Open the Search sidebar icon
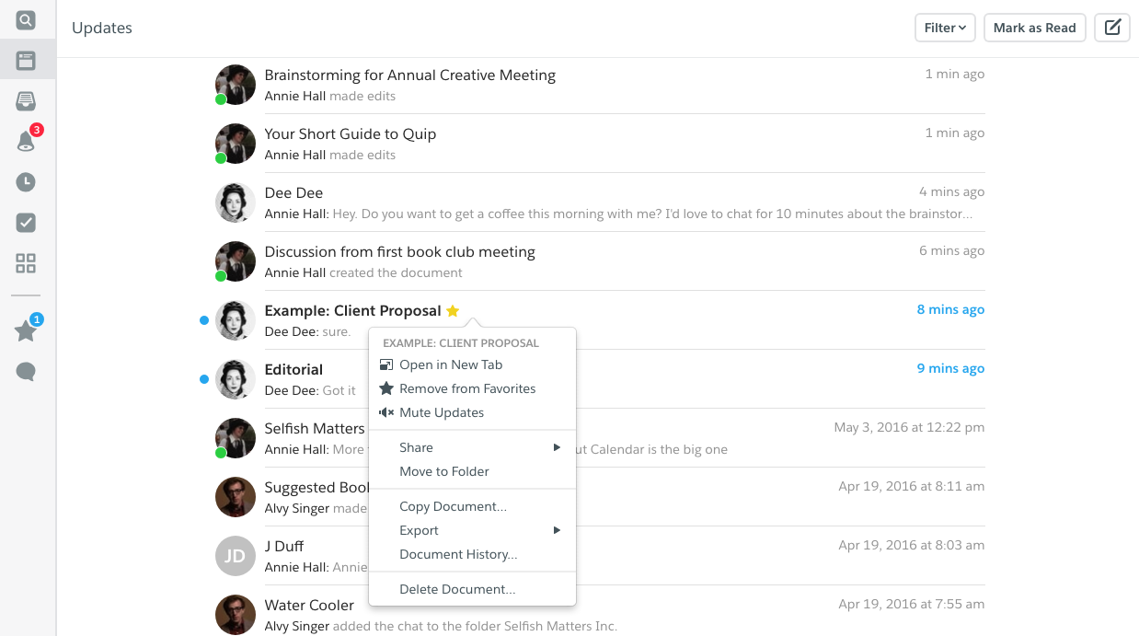The image size is (1139, 636). (x=25, y=18)
